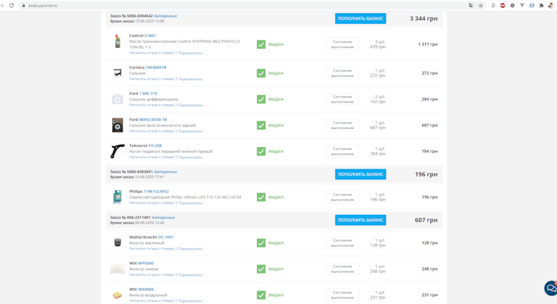Open the Philips LED lamp product image
This screenshot has height=304, width=557.
[117, 197]
